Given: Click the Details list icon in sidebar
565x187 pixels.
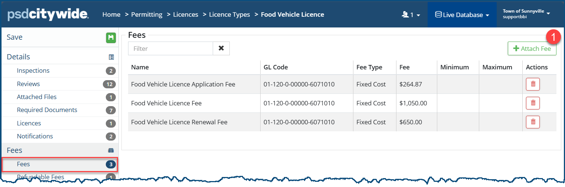Looking at the screenshot, I should [111, 57].
